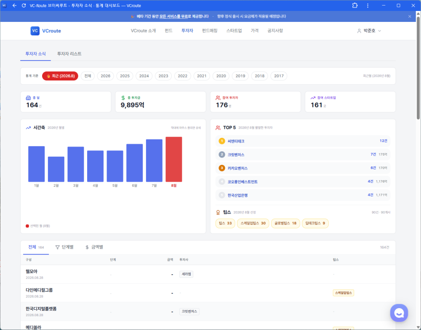This screenshot has height=330, width=421.
Task: Dismiss the beta notice banner
Action: tap(410, 16)
